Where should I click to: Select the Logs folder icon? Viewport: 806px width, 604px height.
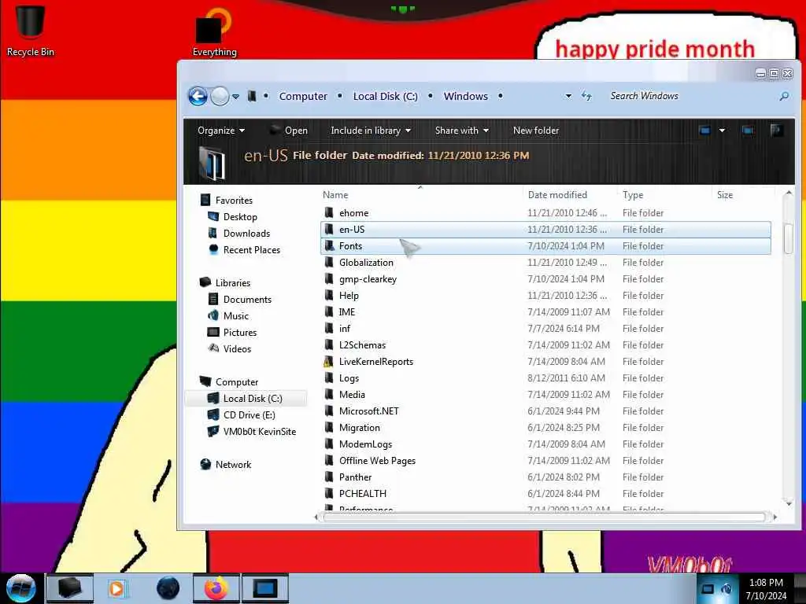(329, 378)
